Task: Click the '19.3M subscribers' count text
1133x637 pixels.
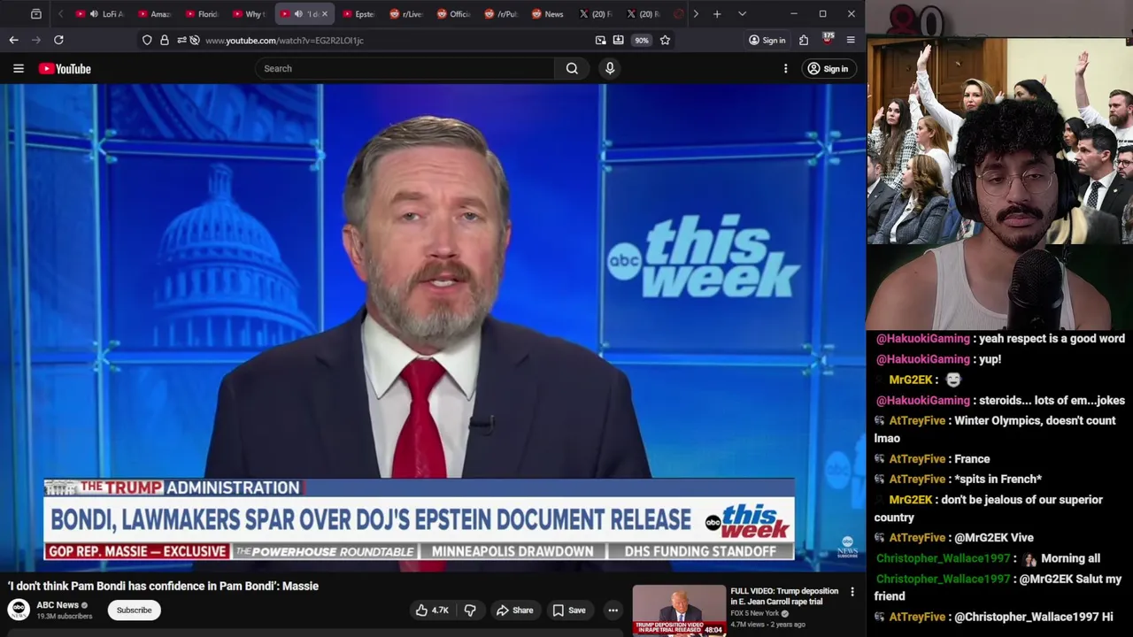Action: point(64,616)
